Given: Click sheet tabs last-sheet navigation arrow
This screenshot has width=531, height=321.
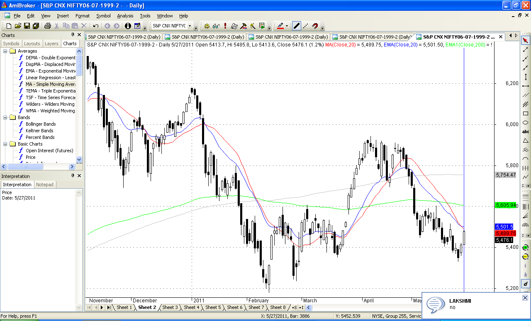Looking at the screenshot, I should [x=109, y=307].
